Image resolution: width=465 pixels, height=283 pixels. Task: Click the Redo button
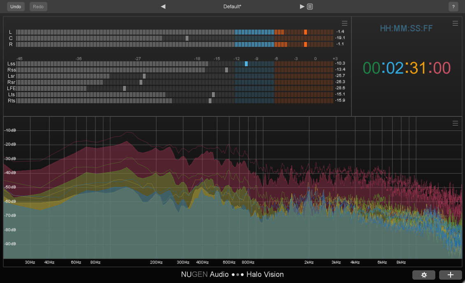[38, 6]
